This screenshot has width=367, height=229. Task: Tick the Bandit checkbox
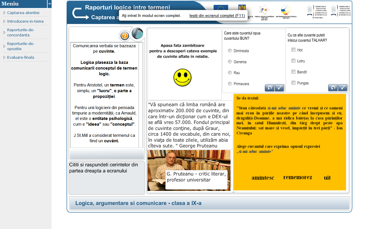coord(293,72)
